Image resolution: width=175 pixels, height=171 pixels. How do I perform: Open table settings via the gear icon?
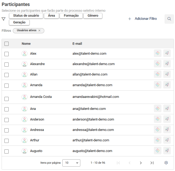pos(166,163)
